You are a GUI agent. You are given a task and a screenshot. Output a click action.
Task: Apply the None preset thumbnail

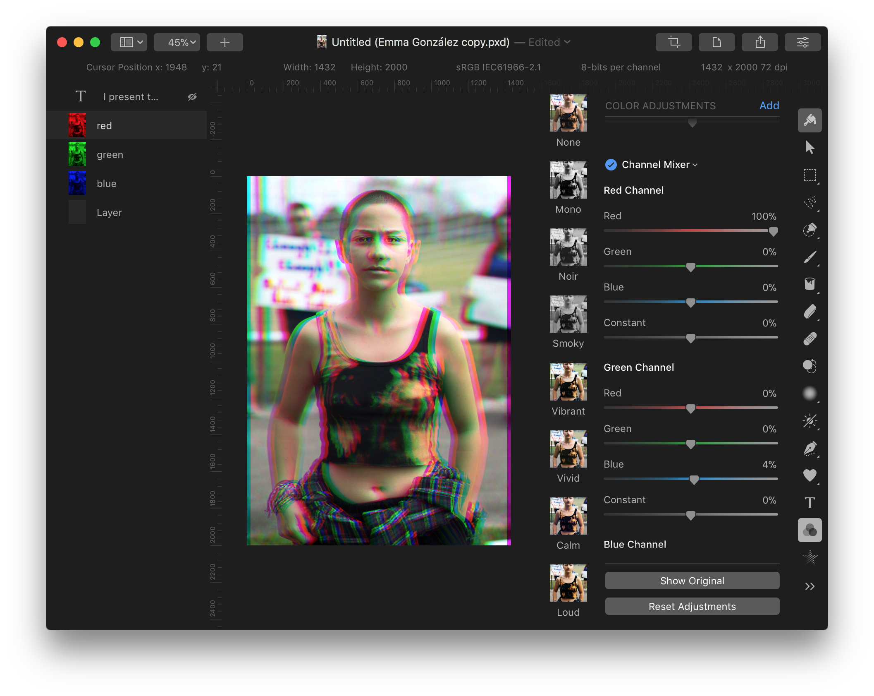[568, 113]
